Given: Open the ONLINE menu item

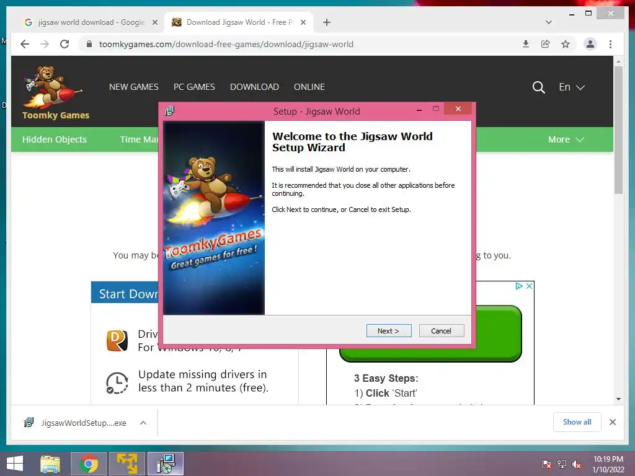Looking at the screenshot, I should (x=309, y=87).
